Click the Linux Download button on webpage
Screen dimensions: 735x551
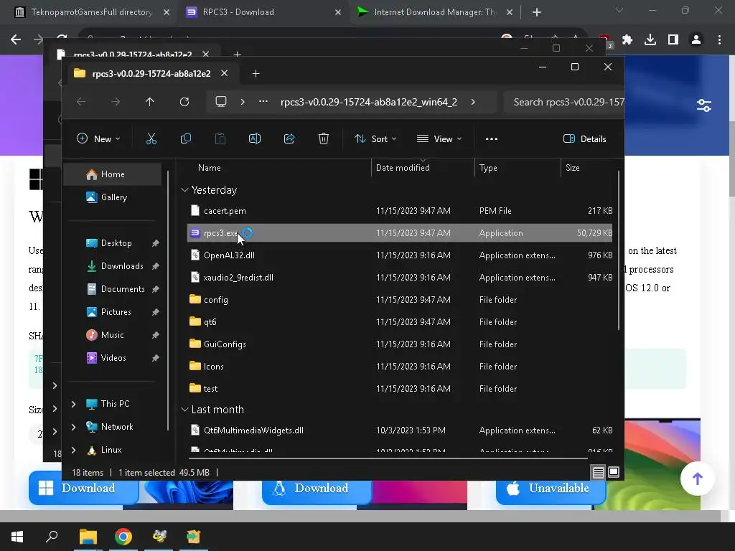317,488
